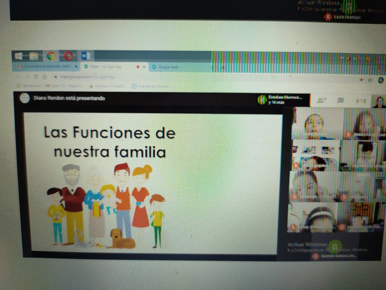Open the Windows Start menu
Viewport: 386px width, 290px height.
click(x=18, y=56)
